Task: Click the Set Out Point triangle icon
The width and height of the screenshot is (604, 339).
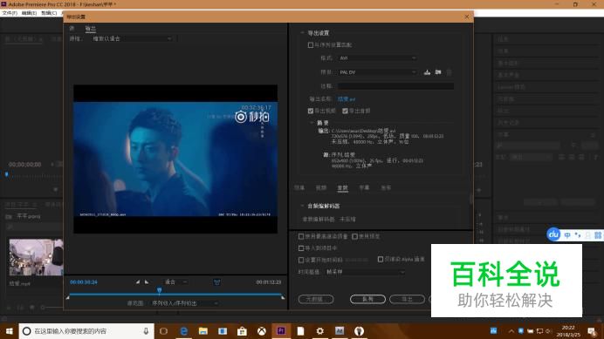Action: click(x=147, y=282)
